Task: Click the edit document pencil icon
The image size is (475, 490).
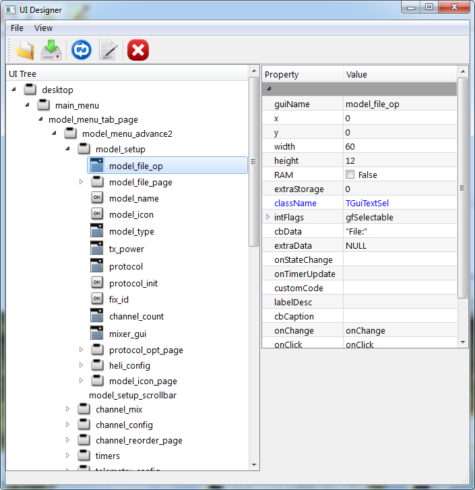Action: click(x=108, y=50)
